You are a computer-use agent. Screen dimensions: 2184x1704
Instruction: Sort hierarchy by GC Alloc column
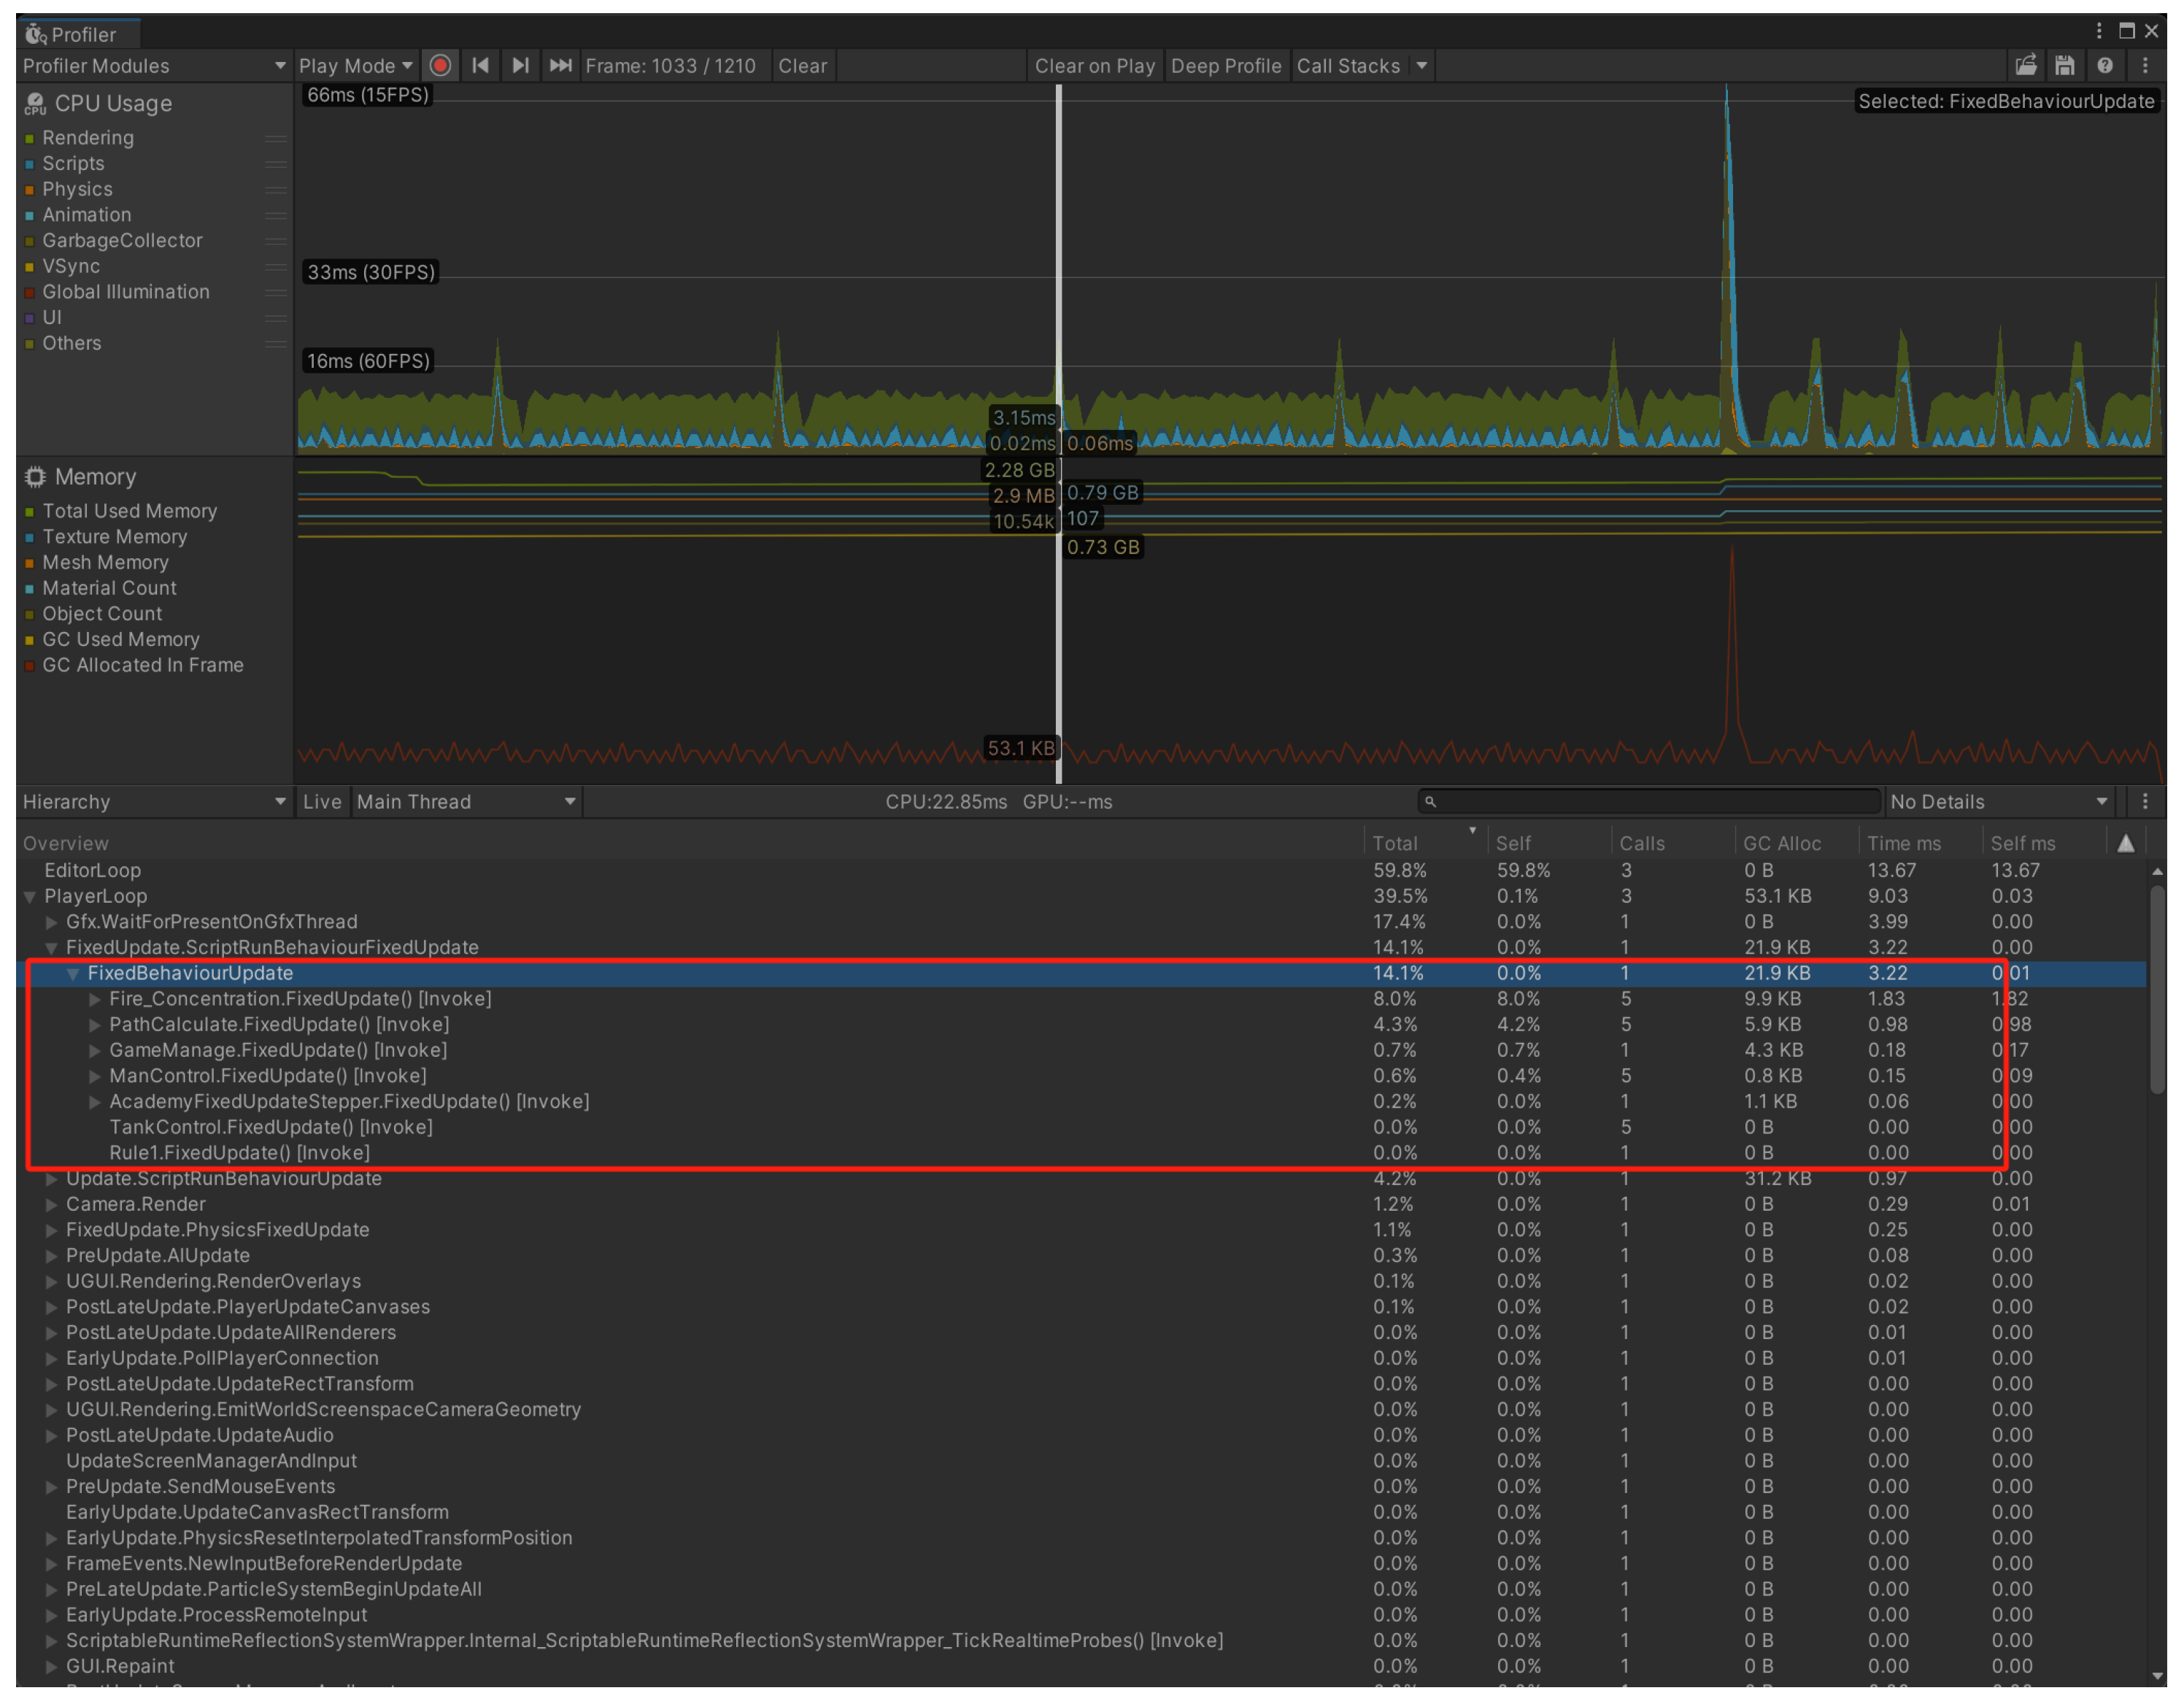[x=1782, y=844]
